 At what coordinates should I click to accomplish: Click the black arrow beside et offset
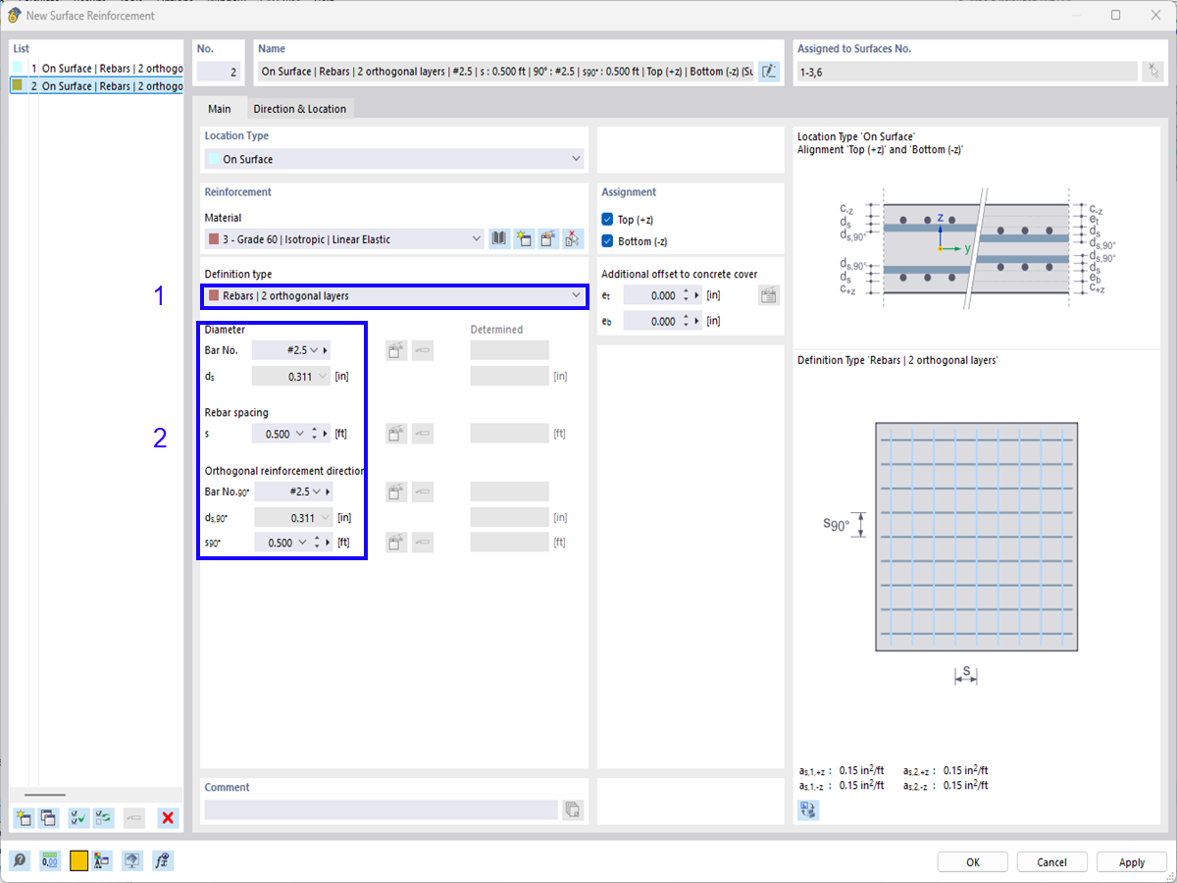[x=697, y=295]
